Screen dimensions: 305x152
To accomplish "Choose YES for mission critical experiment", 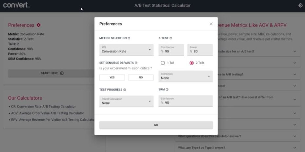I will [x=112, y=77].
